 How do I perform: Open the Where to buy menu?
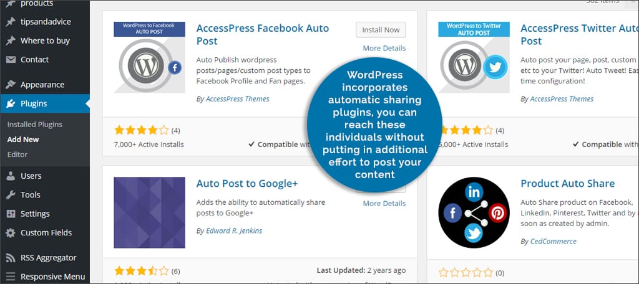coord(45,40)
